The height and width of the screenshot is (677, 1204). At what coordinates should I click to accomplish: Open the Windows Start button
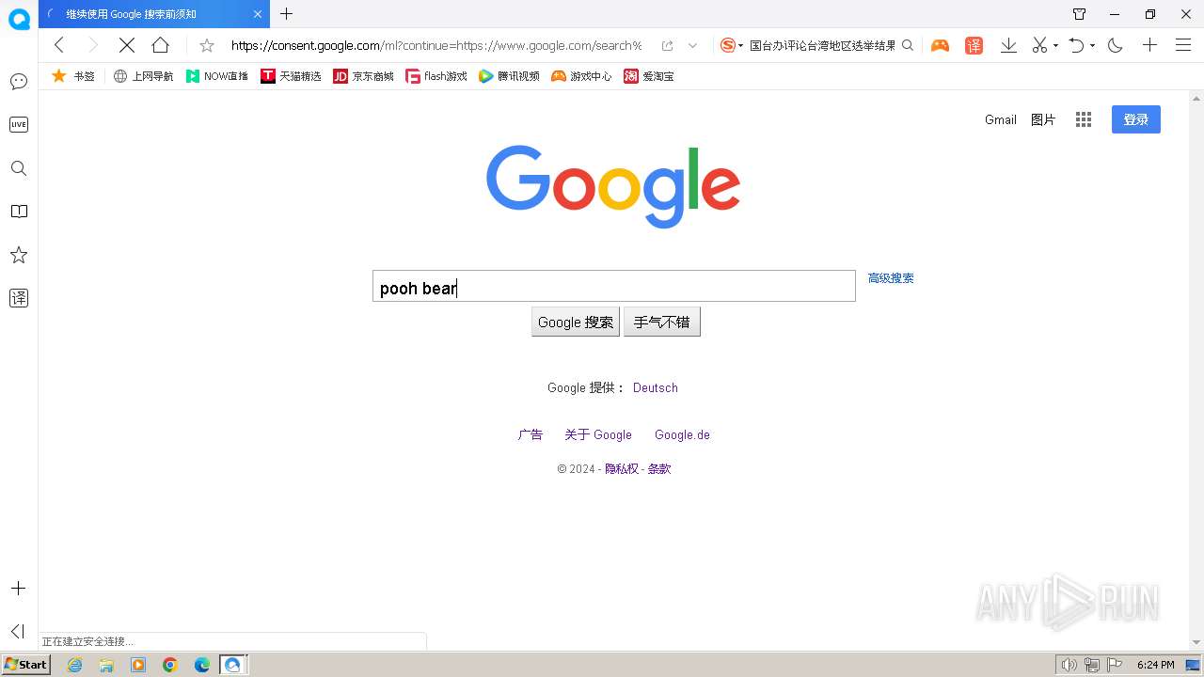25,665
